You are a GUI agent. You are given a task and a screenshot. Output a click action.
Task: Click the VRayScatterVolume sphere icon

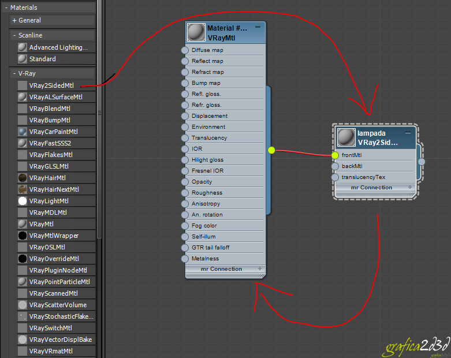pyautogui.click(x=23, y=305)
